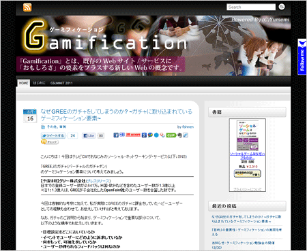
Task: Open the GREE ガチャ article title link
Action: (x=116, y=115)
